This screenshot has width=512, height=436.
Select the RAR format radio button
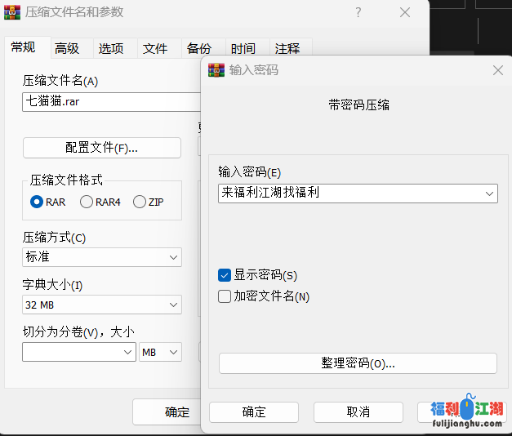(37, 202)
